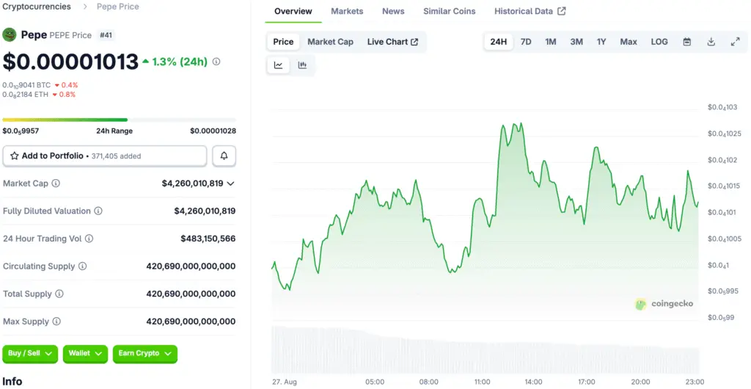Click the 24h Range progress bar
This screenshot has width=751, height=389.
(x=120, y=120)
